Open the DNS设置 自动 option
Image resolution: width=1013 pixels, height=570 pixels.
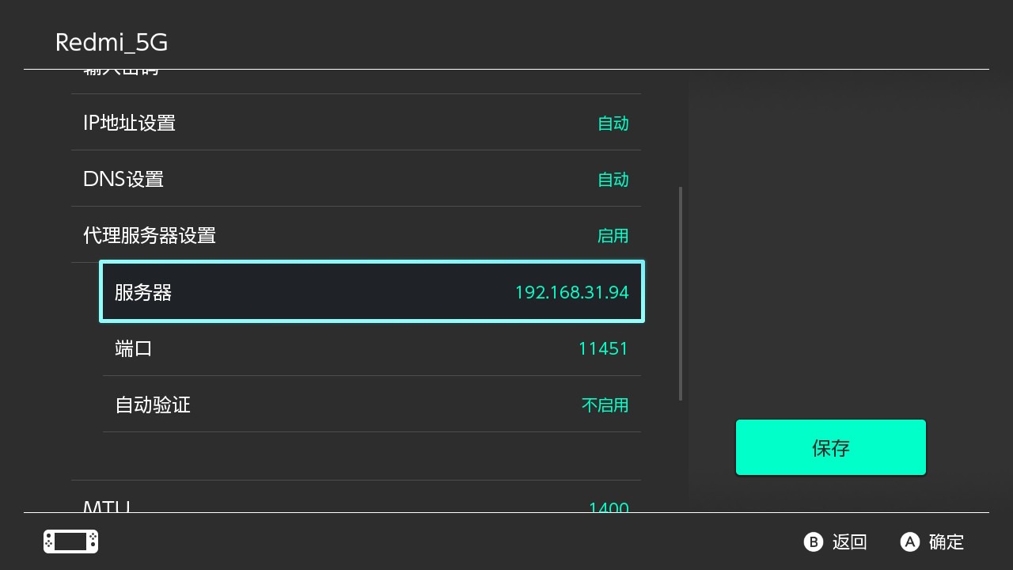613,180
